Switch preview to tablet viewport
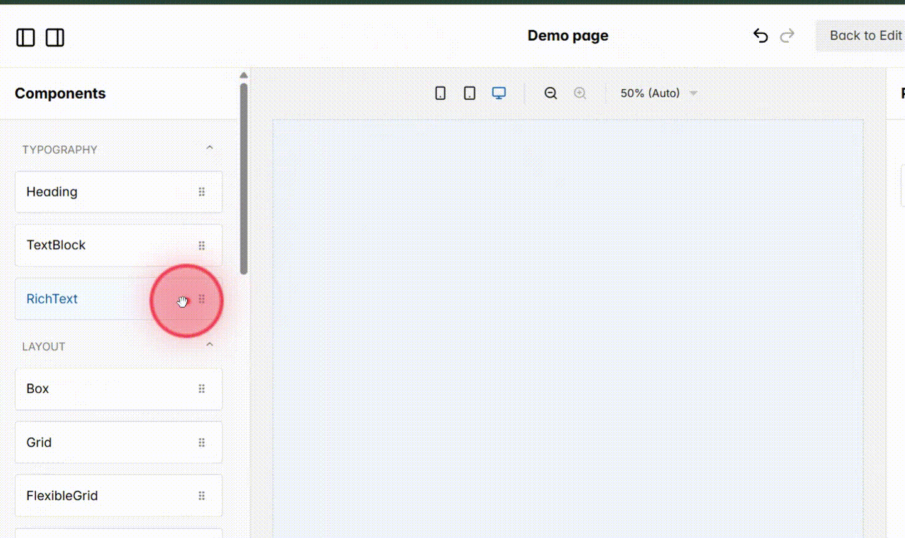This screenshot has width=905, height=538. (x=469, y=92)
